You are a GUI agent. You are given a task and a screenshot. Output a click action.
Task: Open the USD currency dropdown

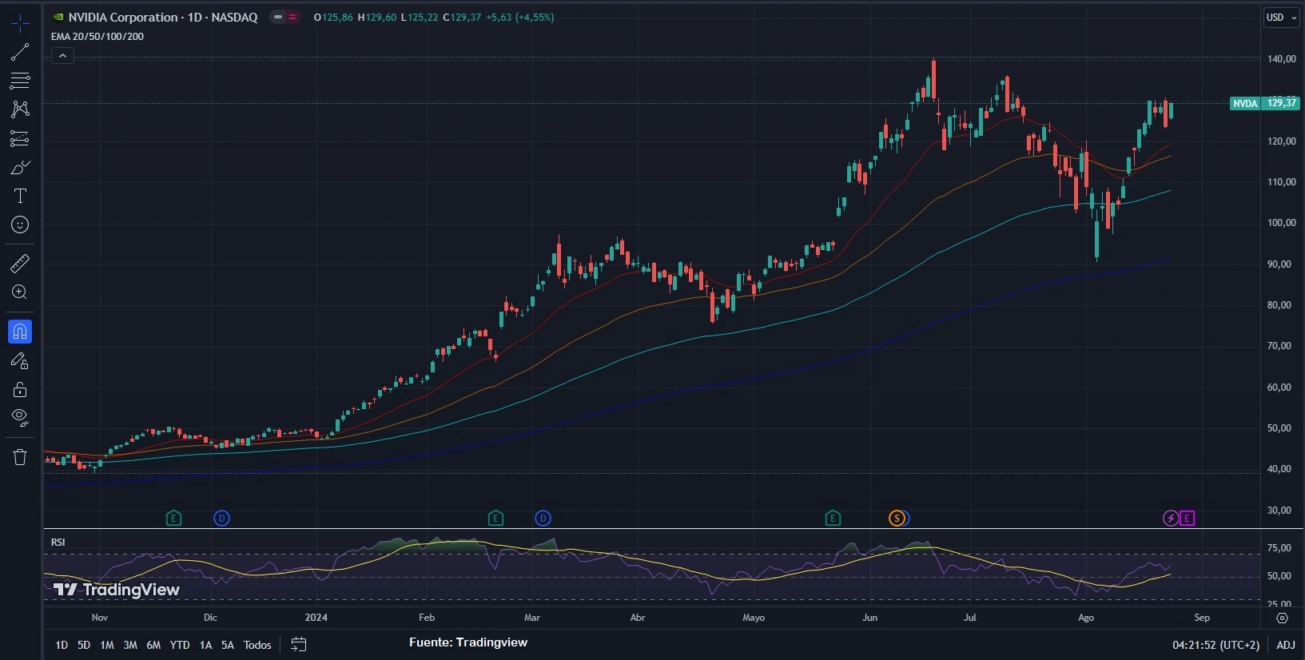pos(1281,18)
